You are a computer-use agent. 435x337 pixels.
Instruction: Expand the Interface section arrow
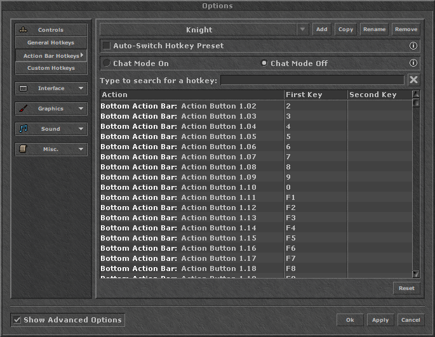coord(81,88)
